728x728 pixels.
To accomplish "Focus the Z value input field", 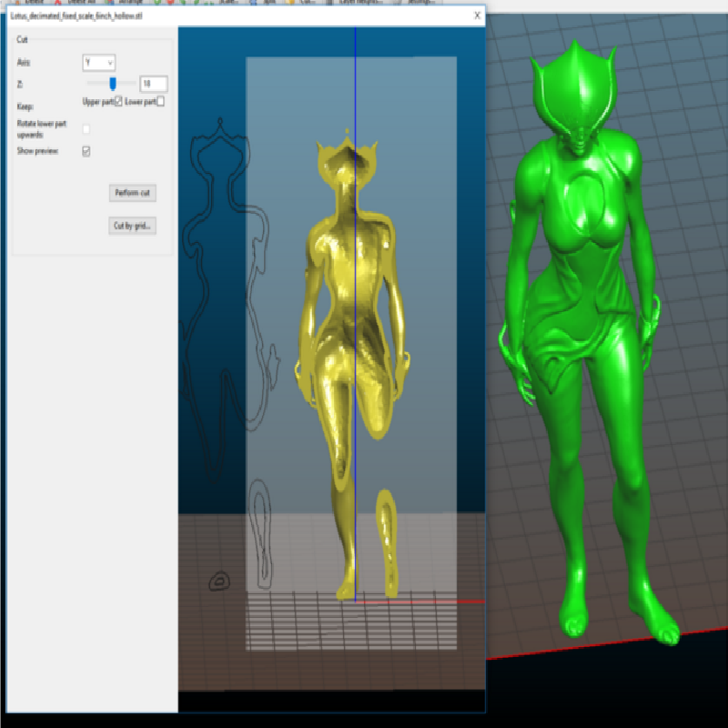I will [153, 84].
